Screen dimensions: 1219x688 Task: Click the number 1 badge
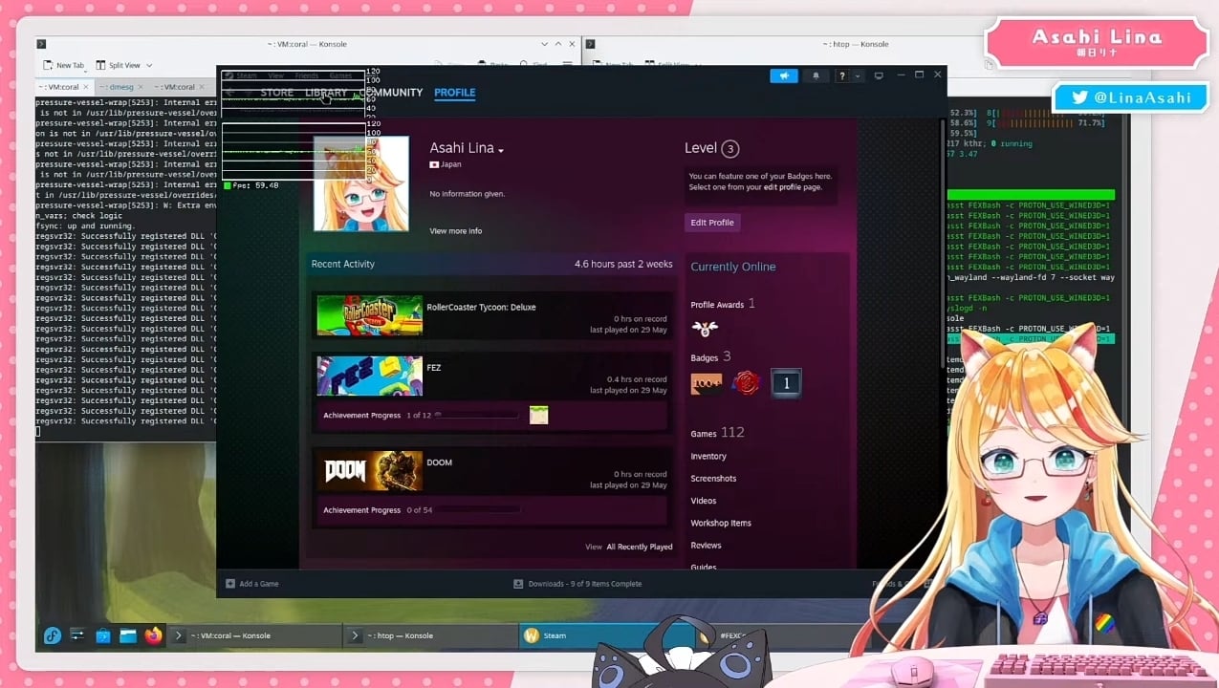point(786,384)
